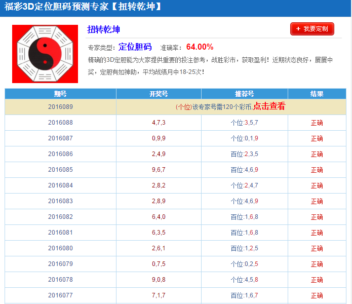Viewport: 352px width, 304px height.
Task: Click winning number 2,8,9
Action: click(x=159, y=201)
